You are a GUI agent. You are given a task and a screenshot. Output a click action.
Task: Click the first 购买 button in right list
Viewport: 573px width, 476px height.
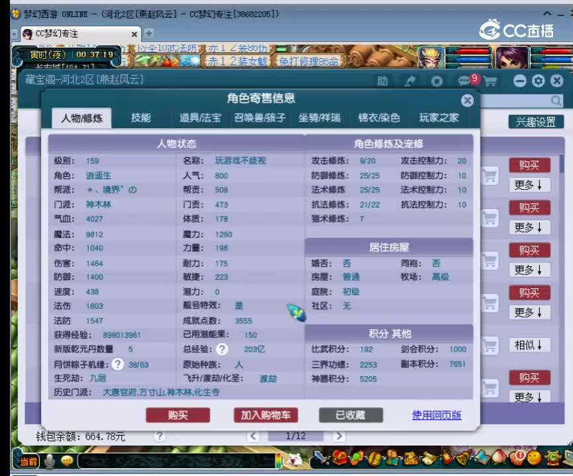(529, 165)
